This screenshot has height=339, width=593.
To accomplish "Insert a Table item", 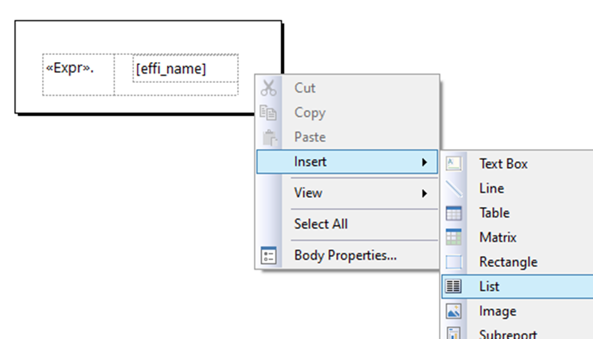I will [517, 213].
